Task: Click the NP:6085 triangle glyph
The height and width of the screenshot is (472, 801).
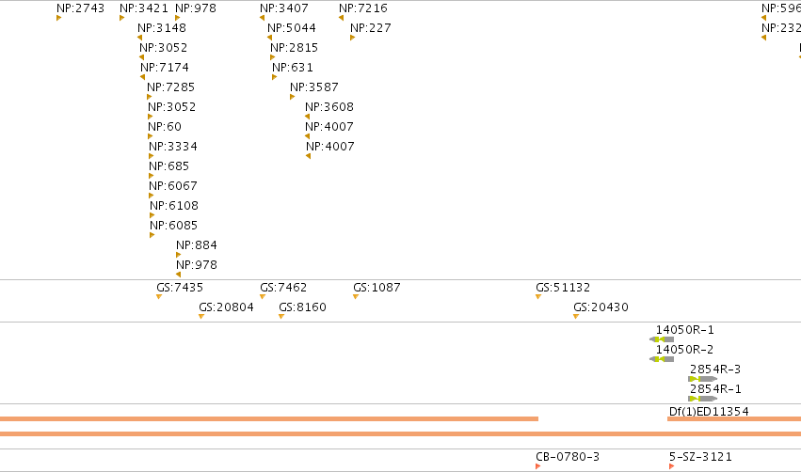Action: 152,235
